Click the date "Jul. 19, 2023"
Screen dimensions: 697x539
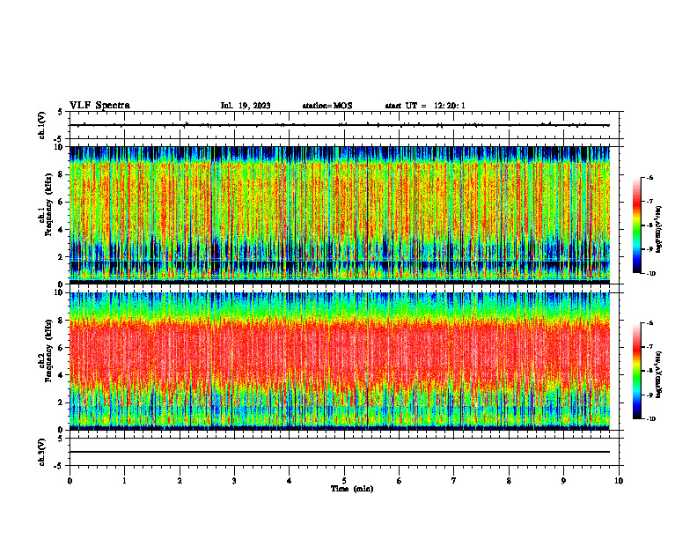coord(246,106)
